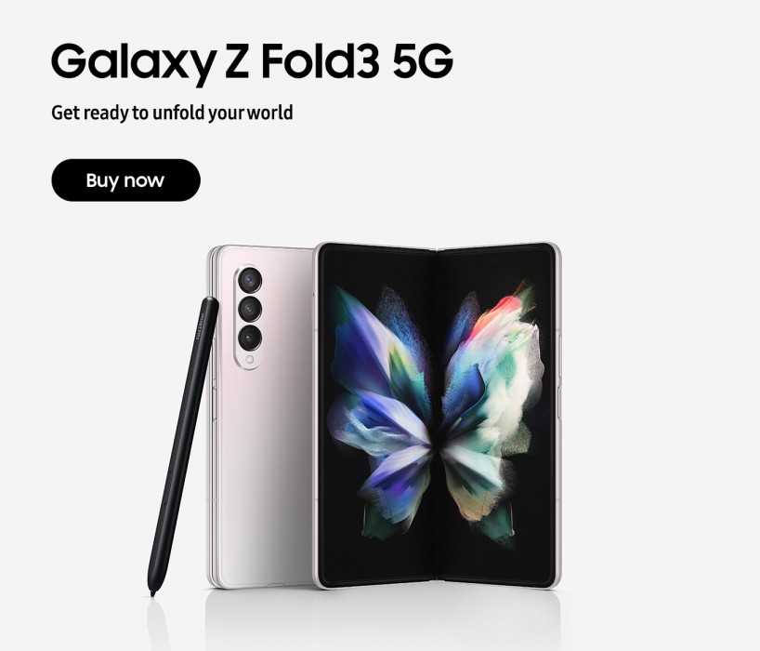Click the bottom rear camera lens
The image size is (760, 651).
(x=250, y=338)
